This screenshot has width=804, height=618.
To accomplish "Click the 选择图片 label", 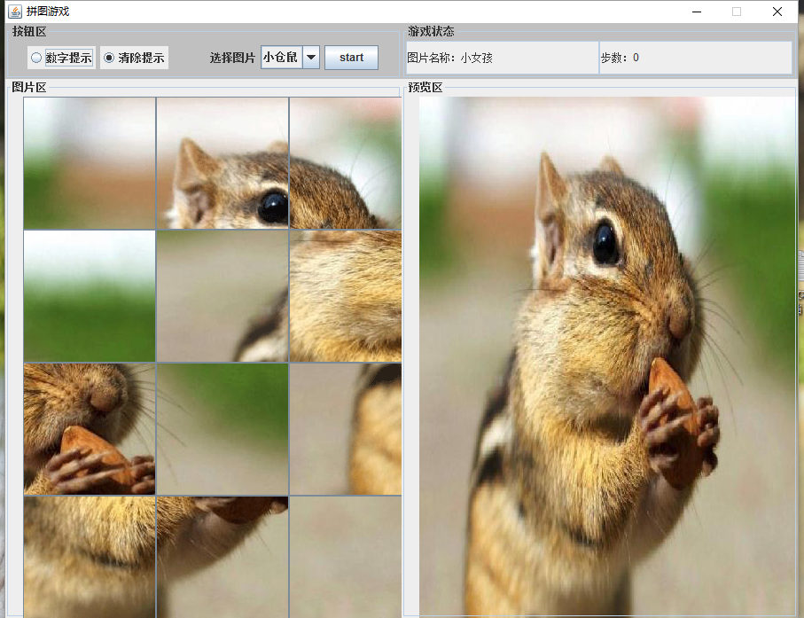I will pyautogui.click(x=232, y=58).
